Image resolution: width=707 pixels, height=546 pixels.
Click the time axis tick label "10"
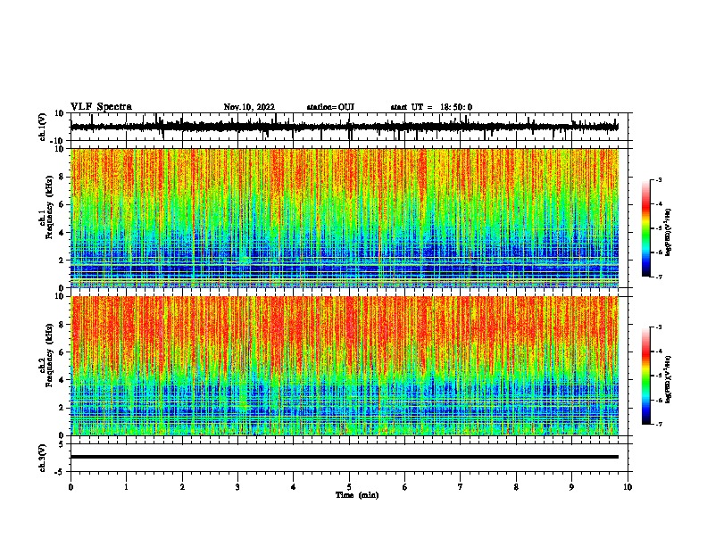(x=628, y=487)
